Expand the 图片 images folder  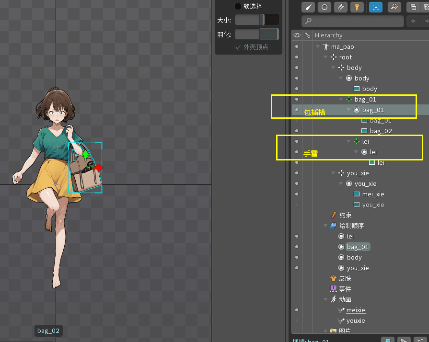325,331
